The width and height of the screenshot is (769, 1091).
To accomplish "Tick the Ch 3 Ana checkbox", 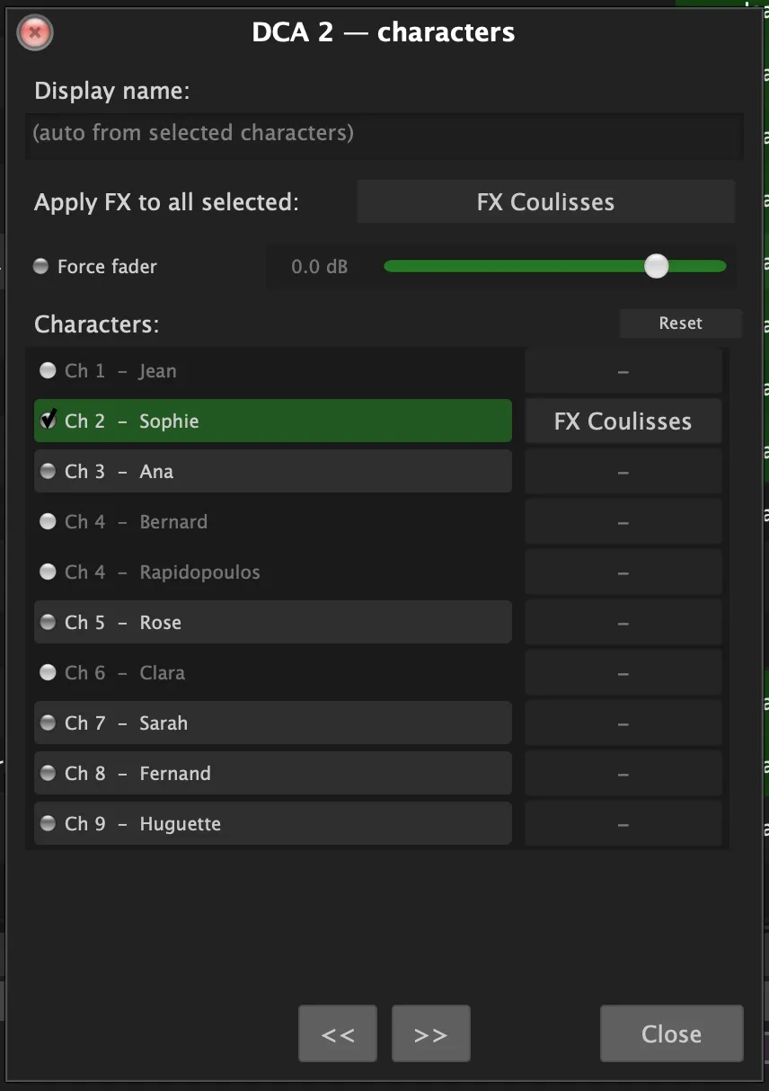I will pos(48,471).
